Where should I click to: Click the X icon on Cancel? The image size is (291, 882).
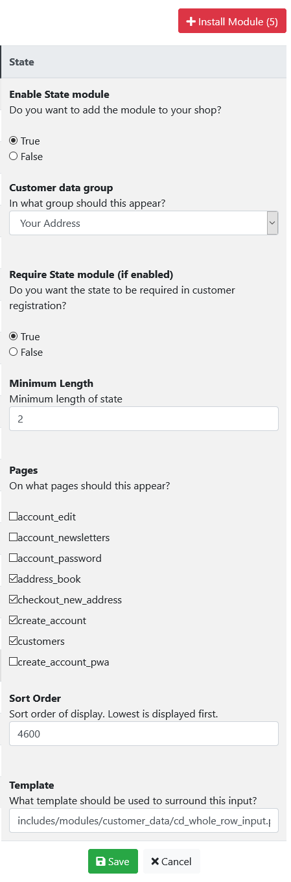pyautogui.click(x=154, y=861)
